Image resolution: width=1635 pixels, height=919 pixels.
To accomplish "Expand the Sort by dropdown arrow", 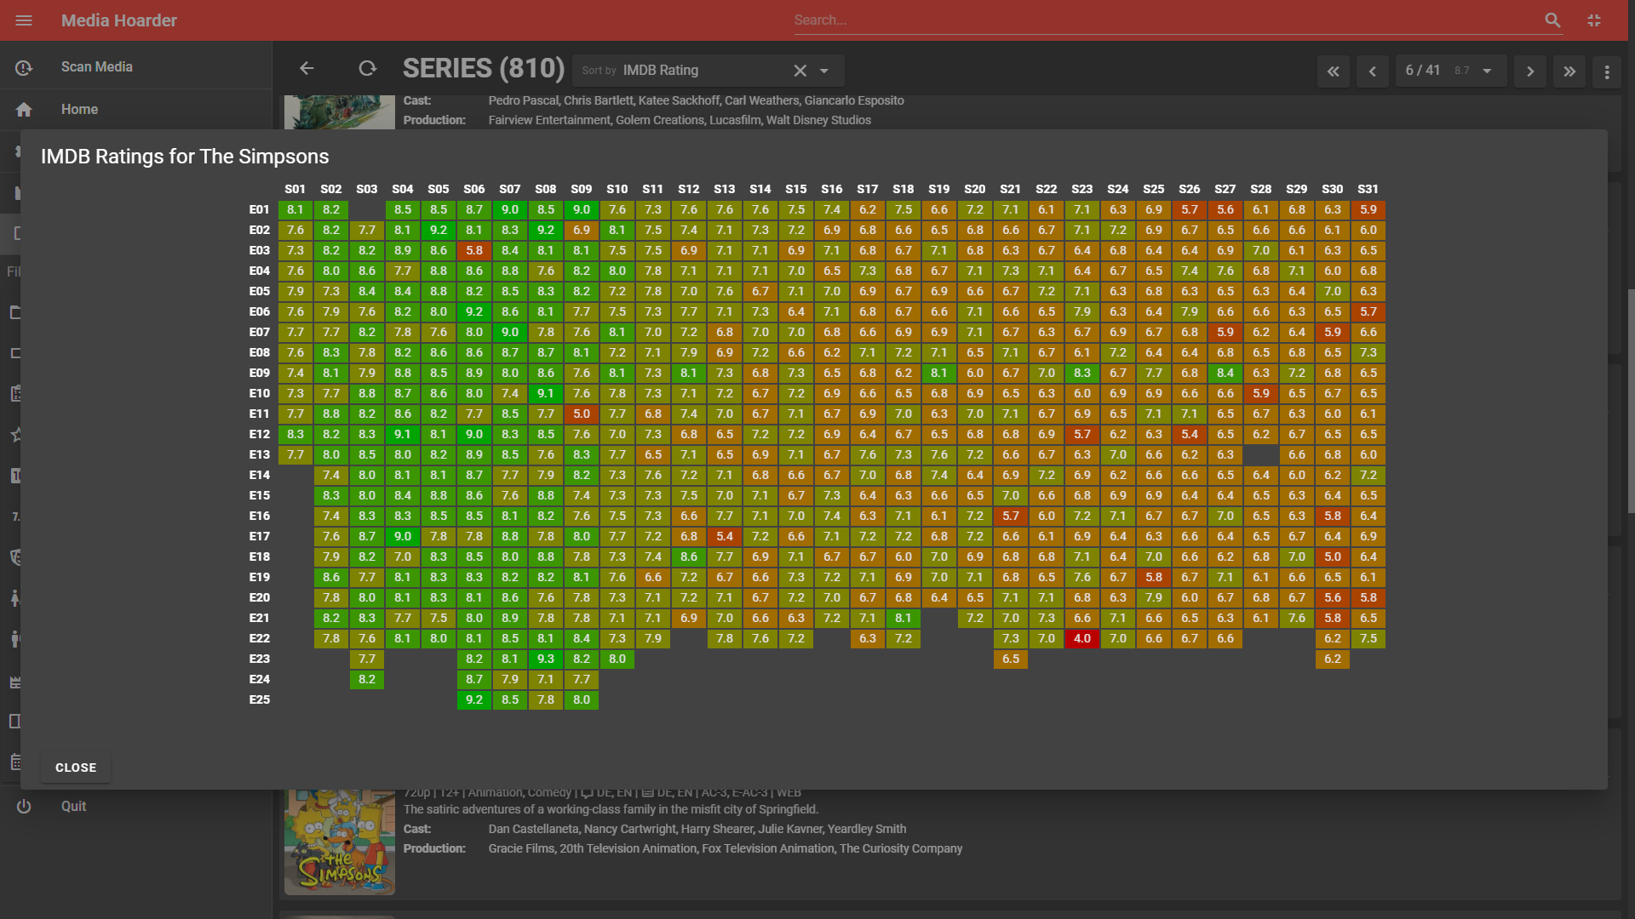I will [824, 71].
